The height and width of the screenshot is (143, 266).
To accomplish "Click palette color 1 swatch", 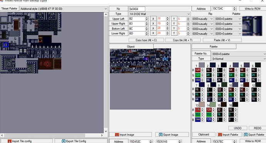I will [x=202, y=65].
